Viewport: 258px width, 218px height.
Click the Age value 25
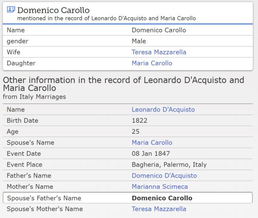pyautogui.click(x=135, y=131)
